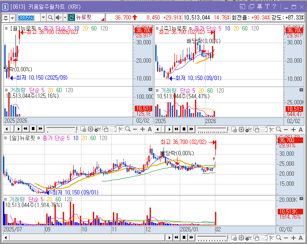307x244 pixels.
Task: Click the green 신 badge beside 뉴로핏
Action: tap(71, 17)
